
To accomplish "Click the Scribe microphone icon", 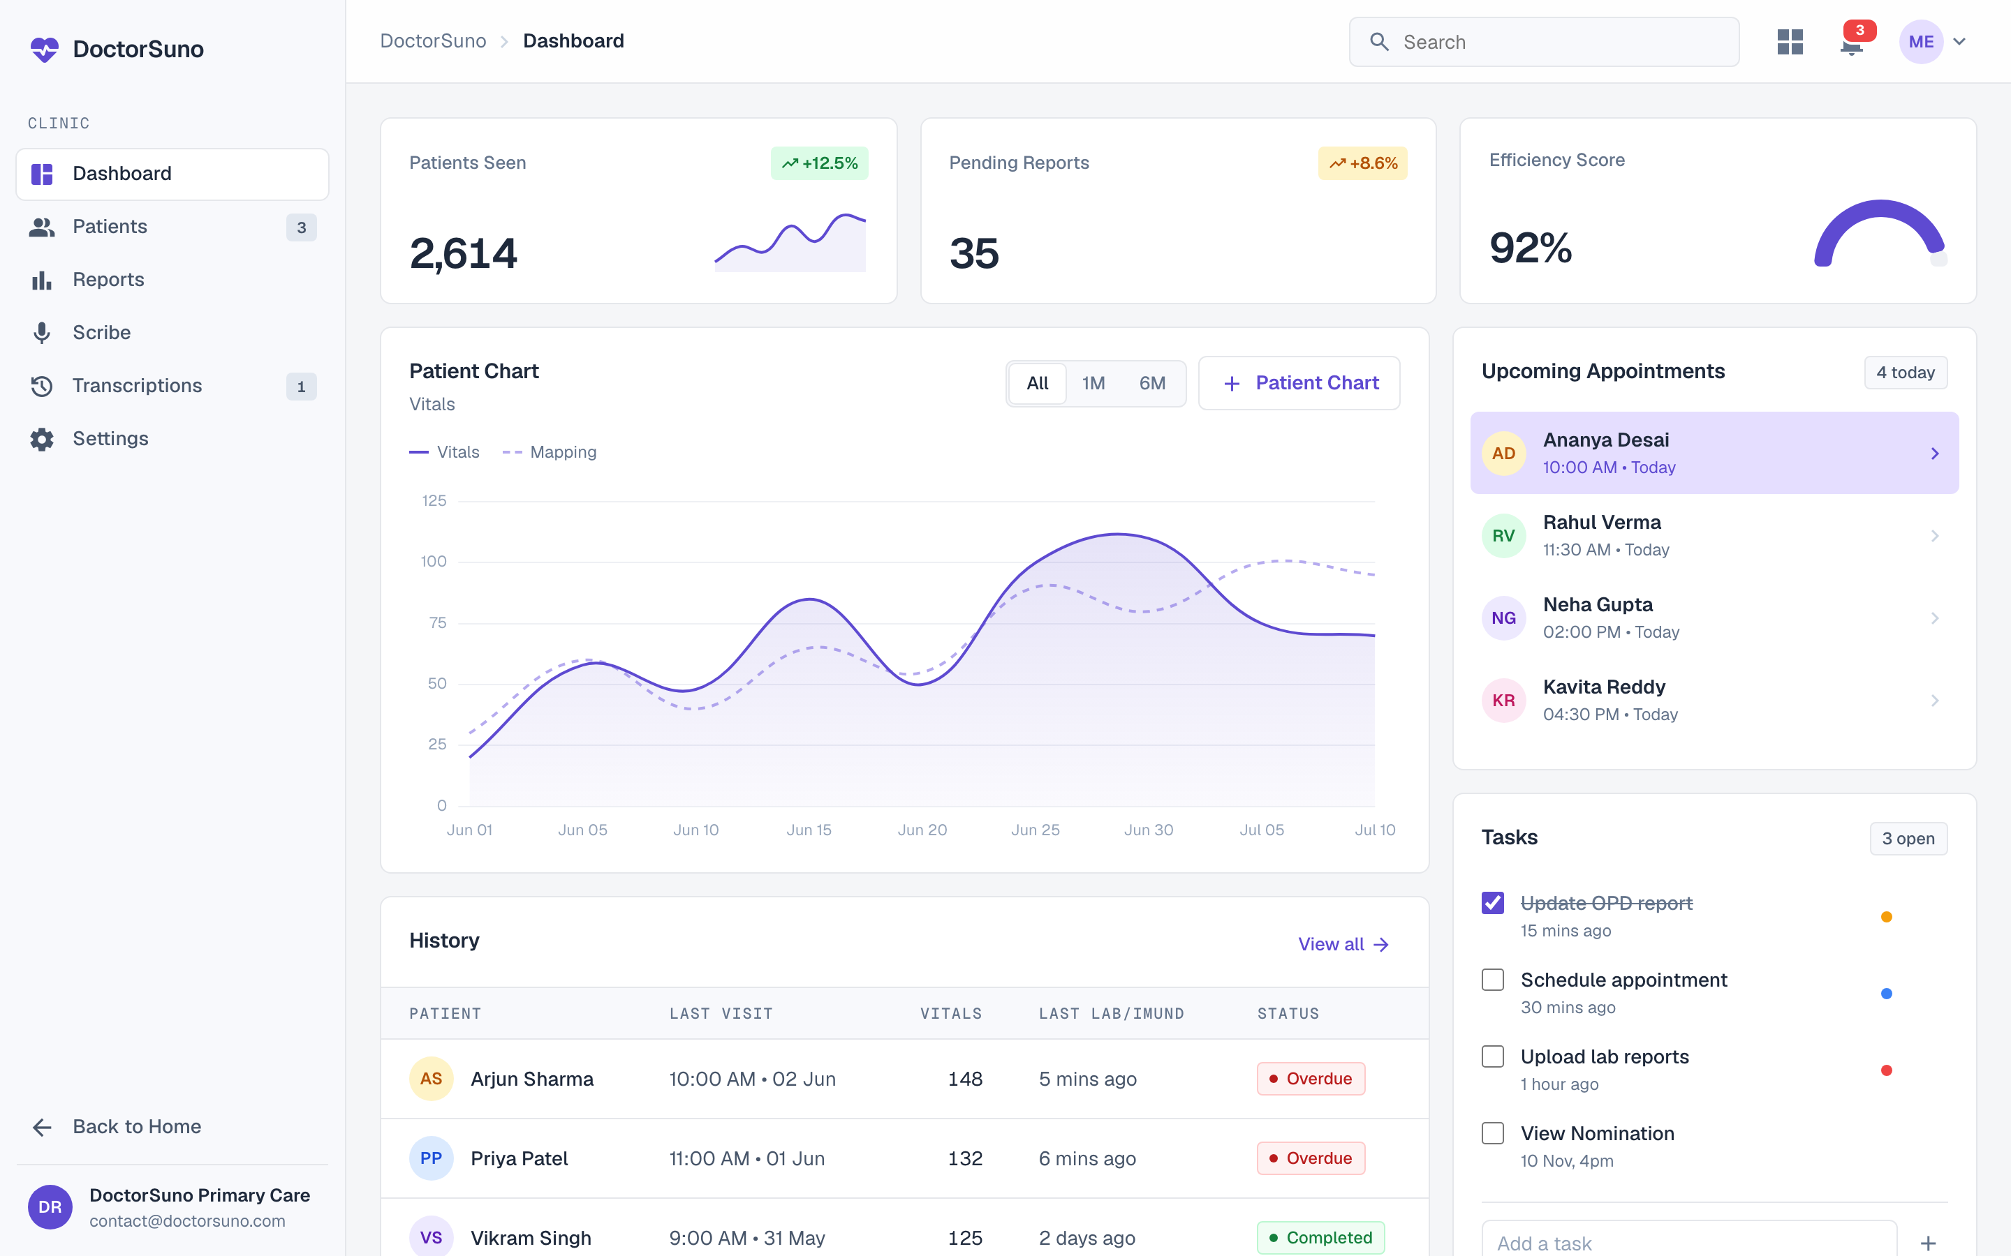I will tap(42, 333).
